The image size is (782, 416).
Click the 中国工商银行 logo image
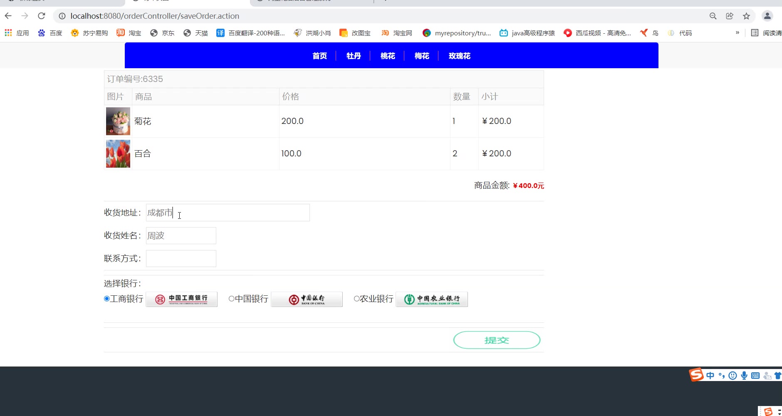click(182, 300)
